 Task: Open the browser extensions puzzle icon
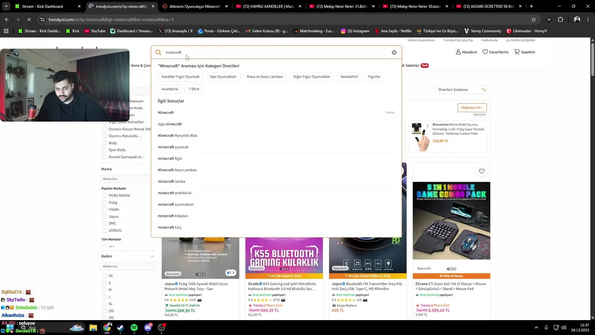tap(561, 20)
